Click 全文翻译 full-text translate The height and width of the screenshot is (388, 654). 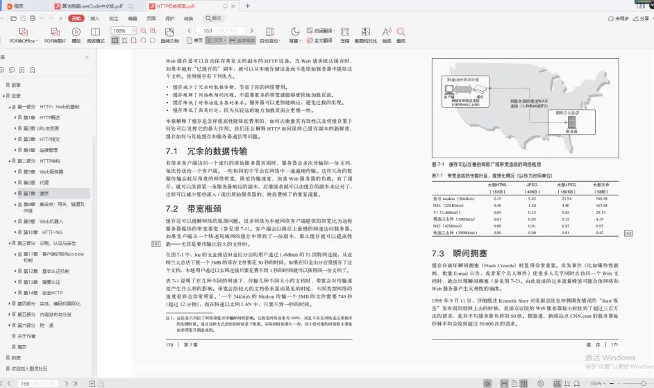coord(319,41)
